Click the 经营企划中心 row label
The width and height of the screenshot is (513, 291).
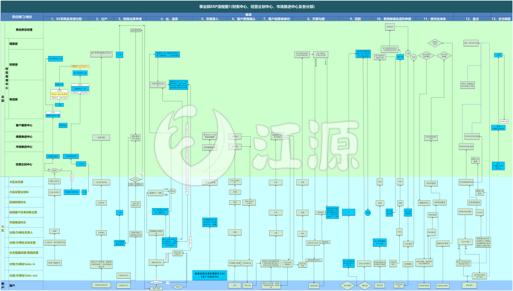[24, 164]
